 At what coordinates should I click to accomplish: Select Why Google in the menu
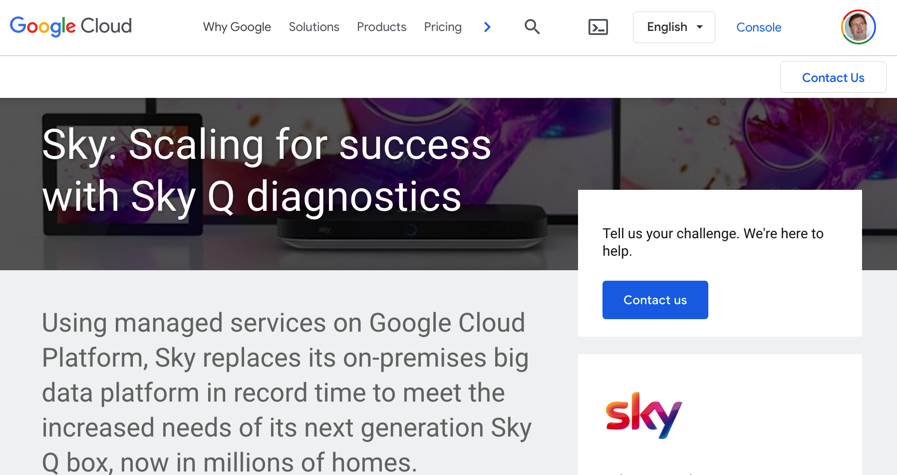pos(237,27)
